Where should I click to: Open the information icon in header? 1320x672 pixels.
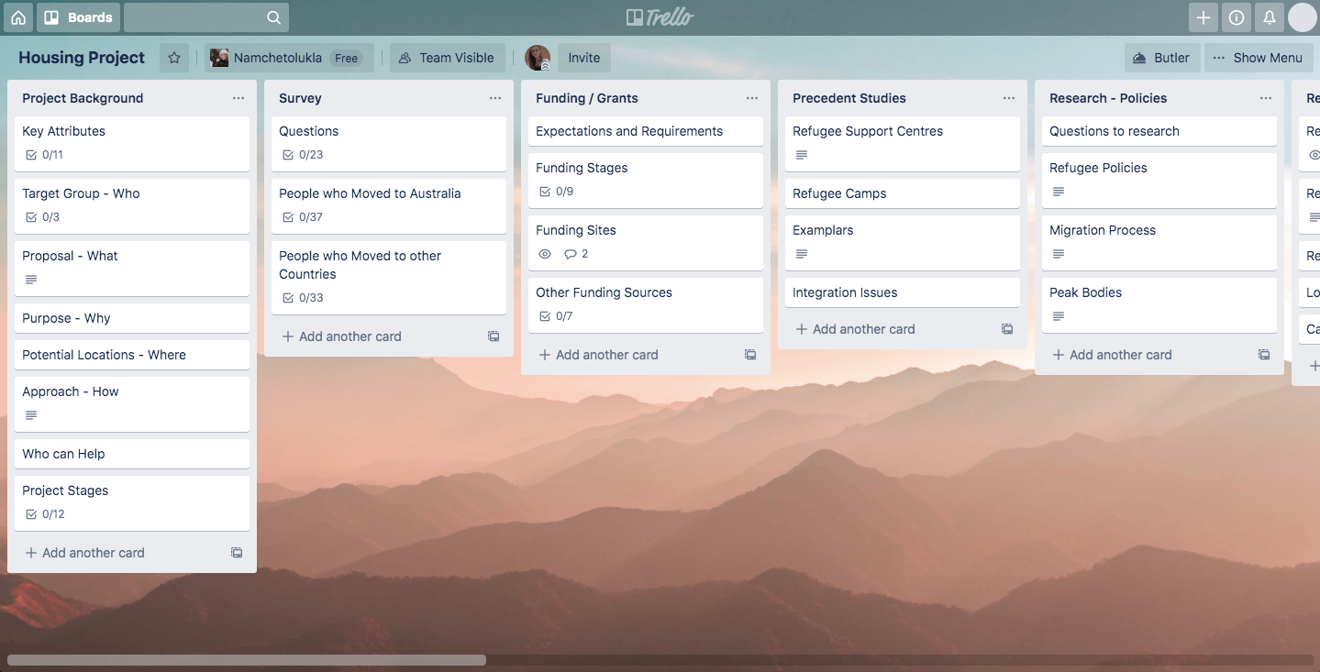tap(1237, 17)
